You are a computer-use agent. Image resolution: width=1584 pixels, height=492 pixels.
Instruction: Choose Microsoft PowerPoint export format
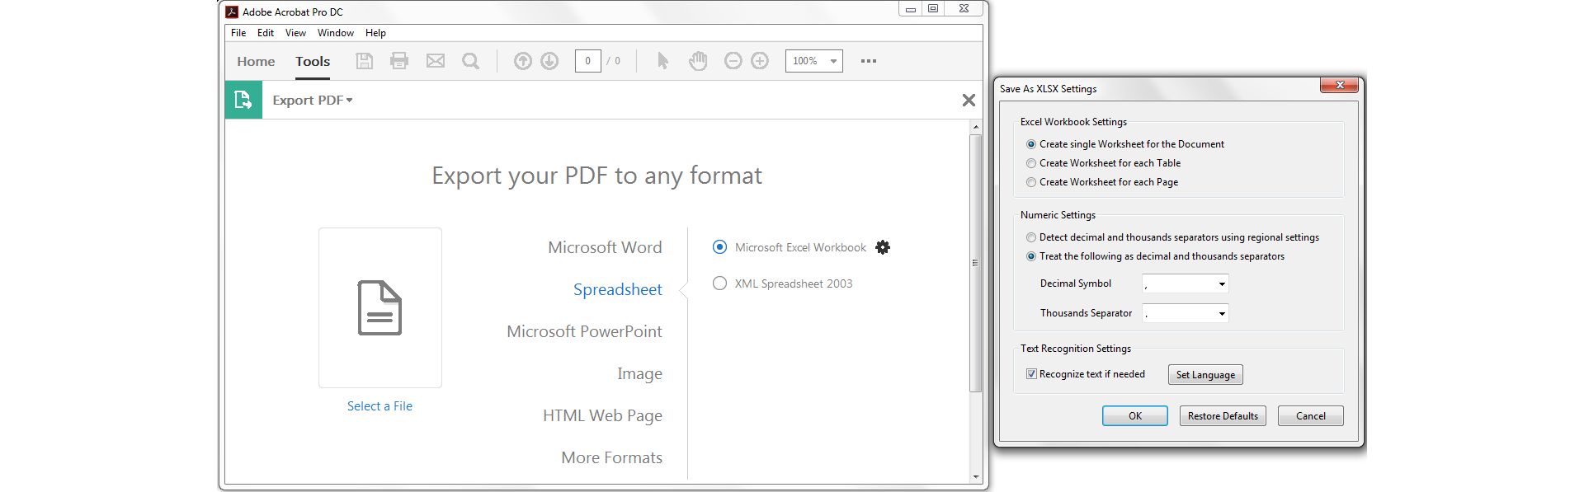(x=584, y=331)
